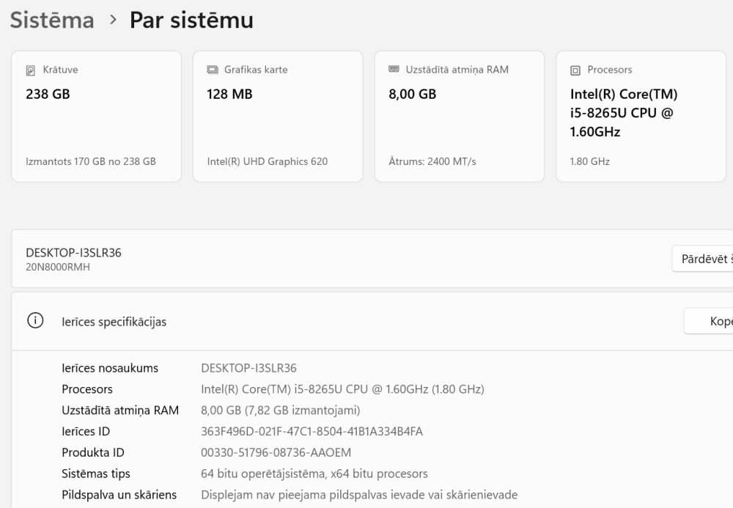
Task: Click the Ierīces nosaukums value DESKTOP-I3SLR36
Action: (248, 368)
